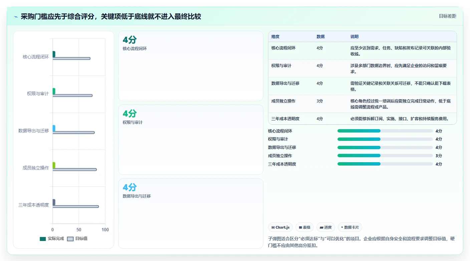
Task: Click the 三年成本透明度 progress bar
Action: pyautogui.click(x=385, y=164)
